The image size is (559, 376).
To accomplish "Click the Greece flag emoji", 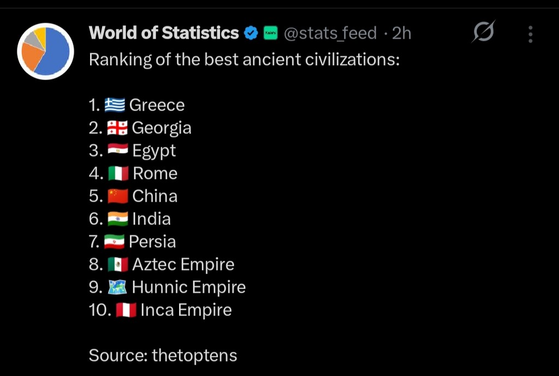I will tap(115, 105).
